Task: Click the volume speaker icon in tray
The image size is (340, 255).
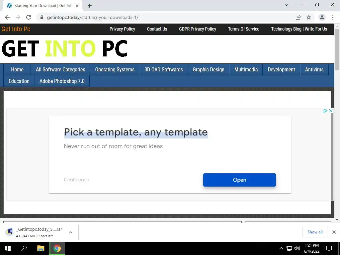Action: click(x=297, y=248)
